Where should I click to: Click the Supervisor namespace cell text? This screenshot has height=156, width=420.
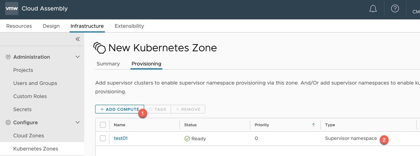351,139
